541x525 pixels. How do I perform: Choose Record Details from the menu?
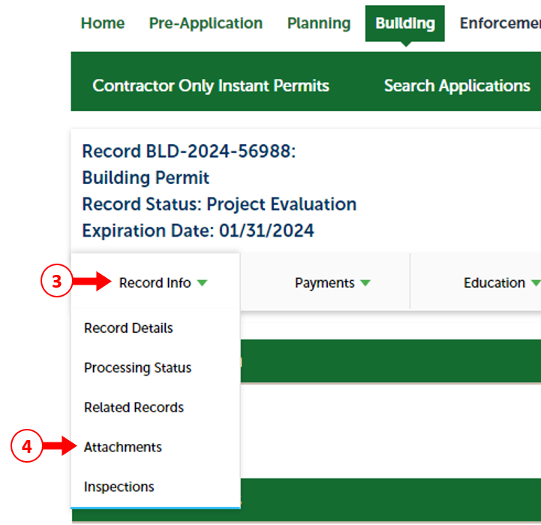(x=128, y=328)
